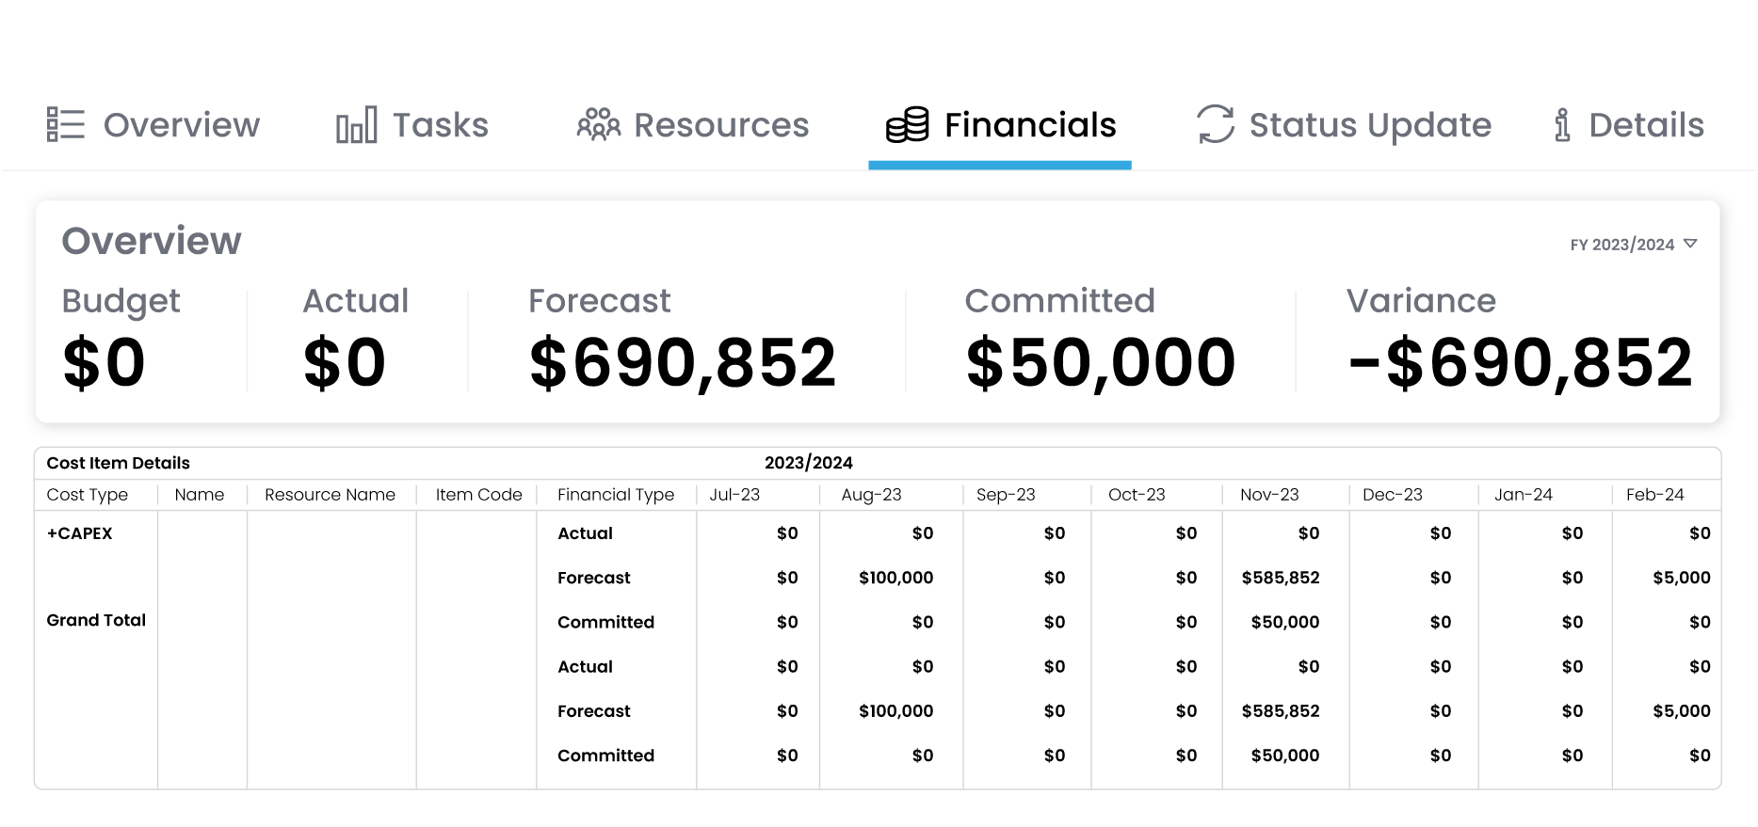Select the Financials tab

[1001, 125]
